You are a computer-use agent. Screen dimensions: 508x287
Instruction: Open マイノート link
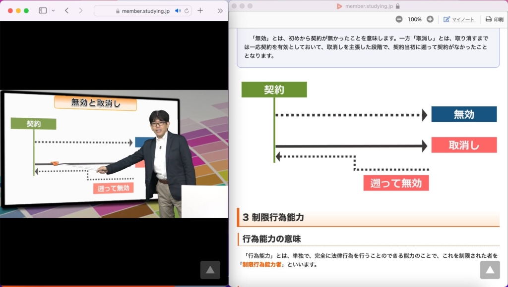pyautogui.click(x=463, y=20)
